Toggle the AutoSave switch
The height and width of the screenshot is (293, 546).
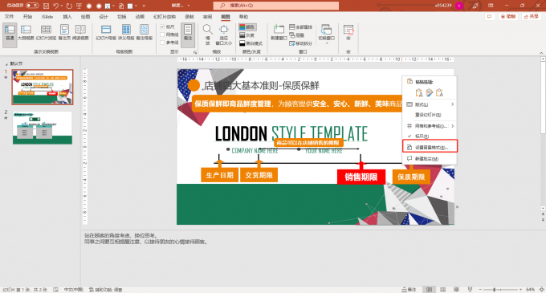[32, 6]
